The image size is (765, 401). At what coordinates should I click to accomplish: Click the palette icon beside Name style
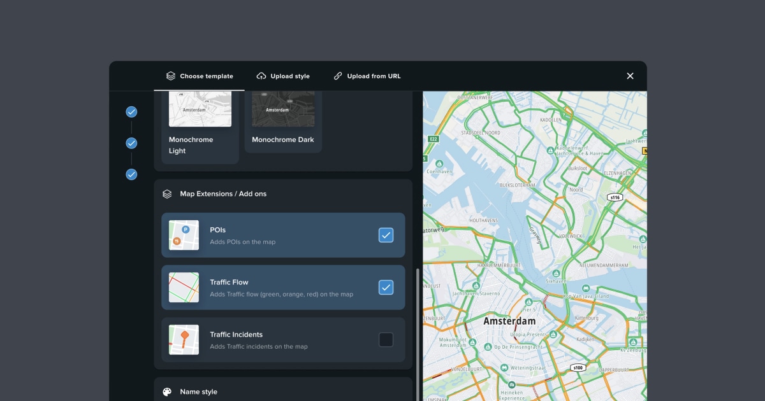167,391
